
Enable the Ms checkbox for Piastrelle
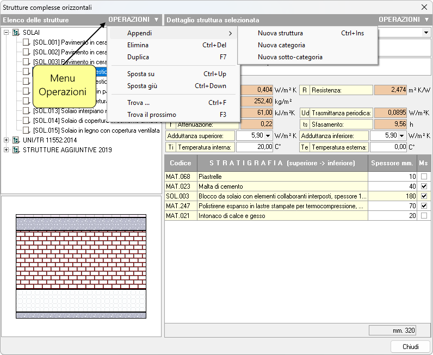coord(424,177)
